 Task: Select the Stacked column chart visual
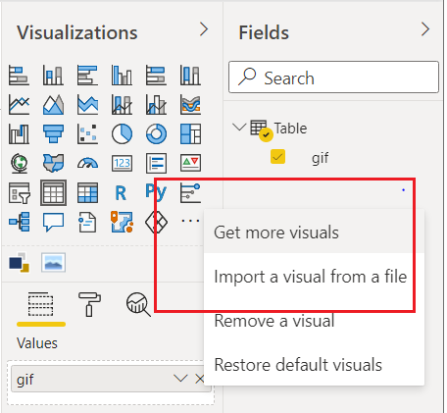(x=53, y=75)
